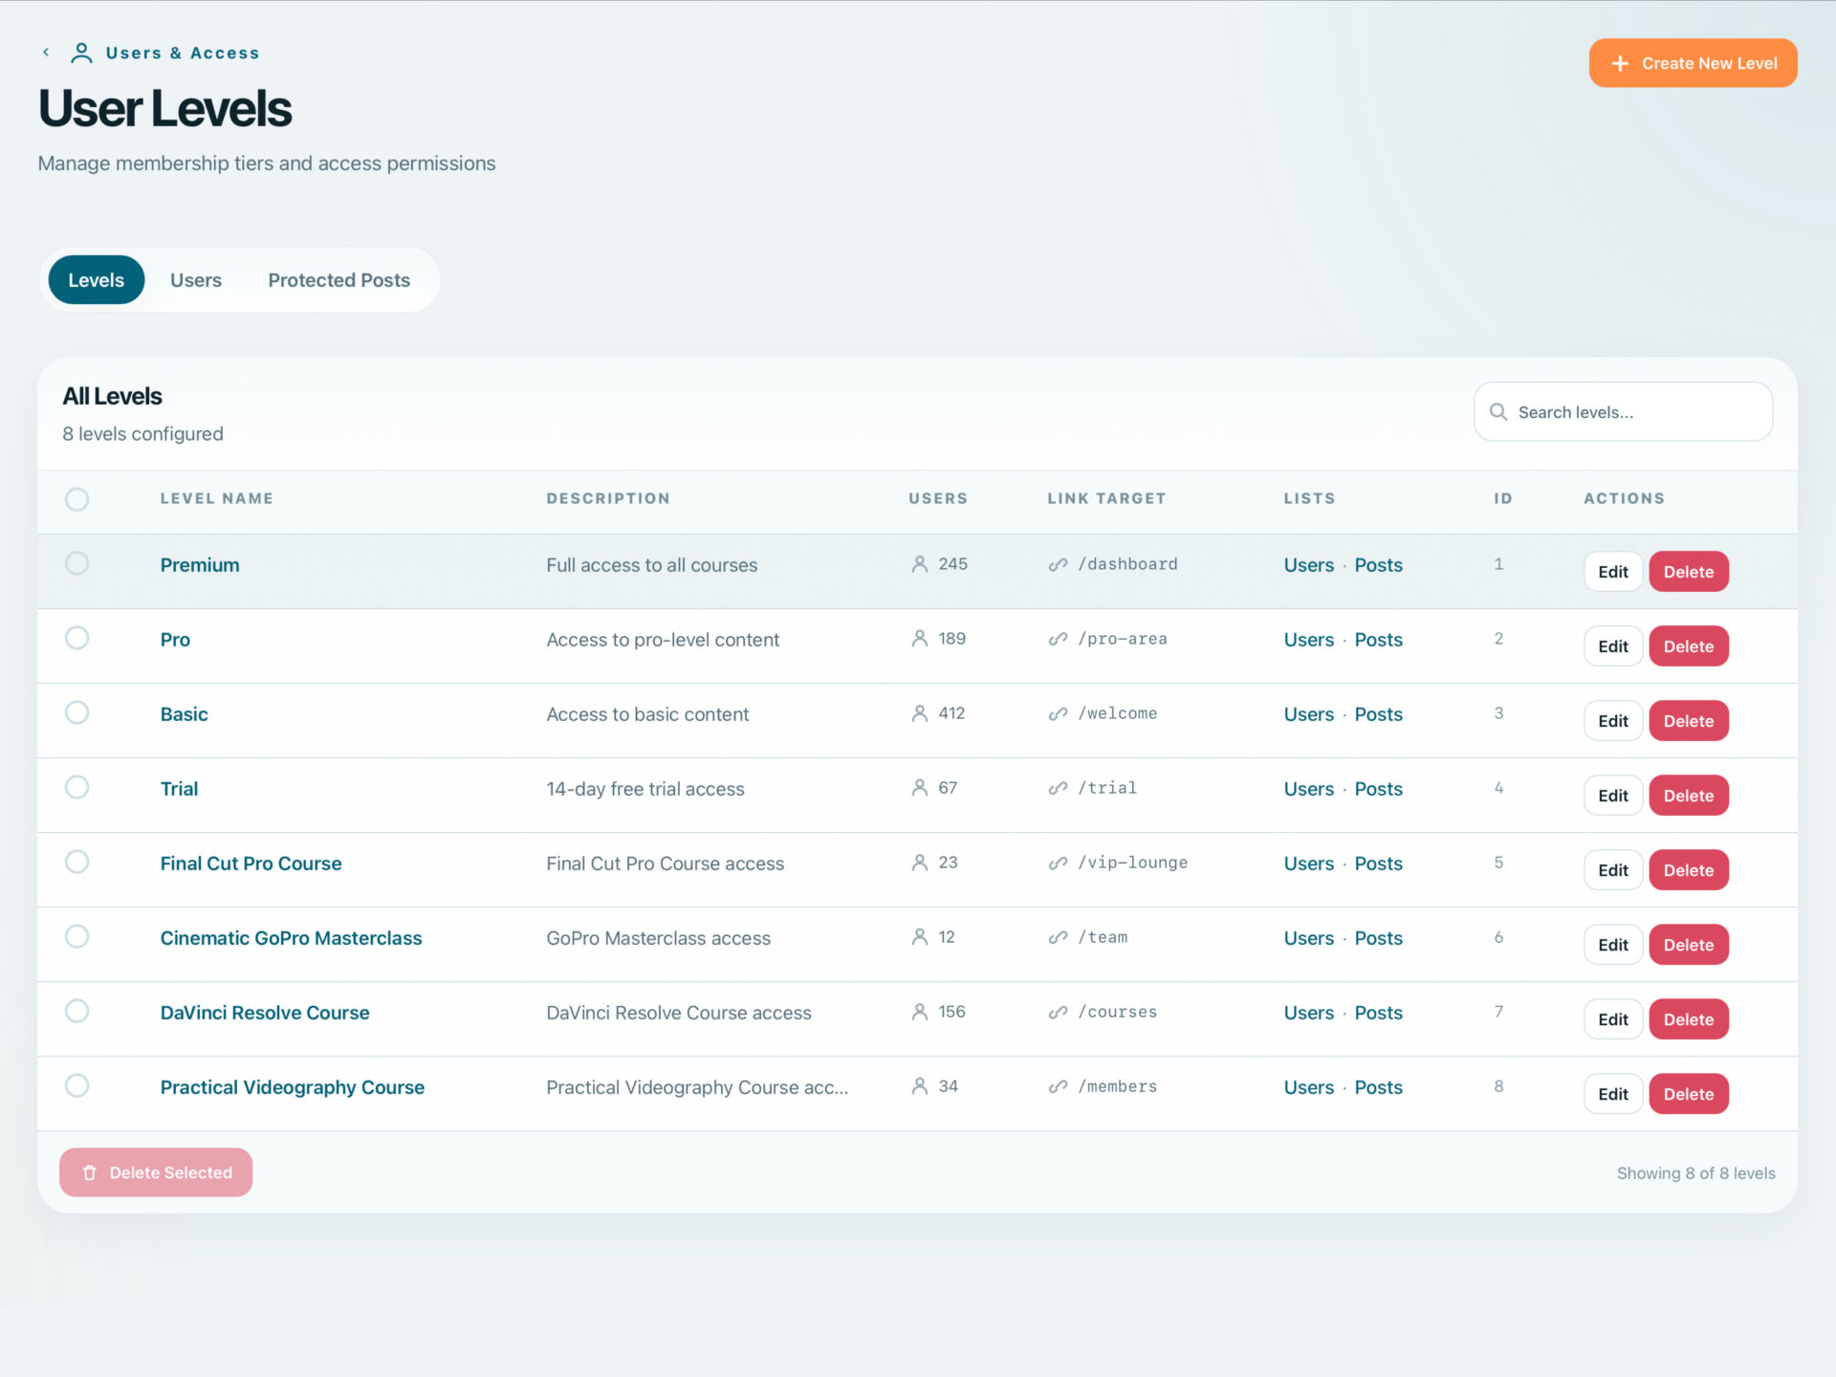Screen dimensions: 1836x1377
Task: Open Posts list for Pro row
Action: click(1378, 640)
